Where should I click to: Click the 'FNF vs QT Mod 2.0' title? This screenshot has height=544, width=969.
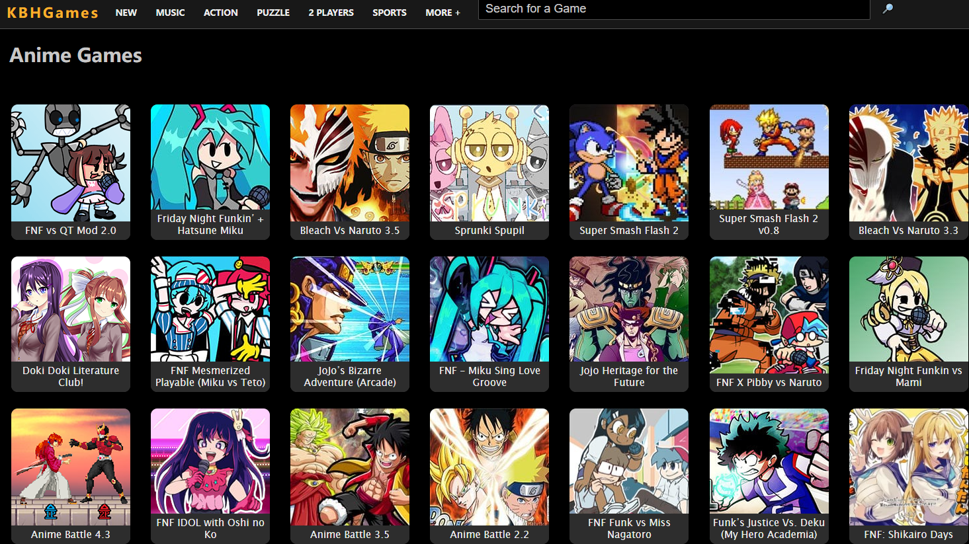tap(71, 231)
